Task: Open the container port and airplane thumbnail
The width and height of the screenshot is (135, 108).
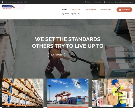Action: pyautogui.click(x=67, y=93)
